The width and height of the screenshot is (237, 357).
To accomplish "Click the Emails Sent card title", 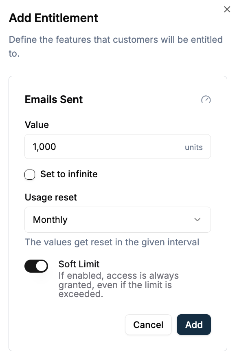I will tap(53, 99).
